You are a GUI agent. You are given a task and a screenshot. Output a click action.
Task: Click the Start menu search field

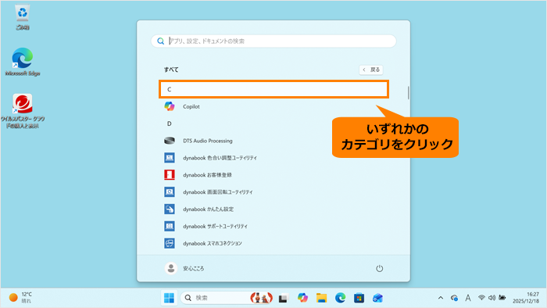[273, 41]
